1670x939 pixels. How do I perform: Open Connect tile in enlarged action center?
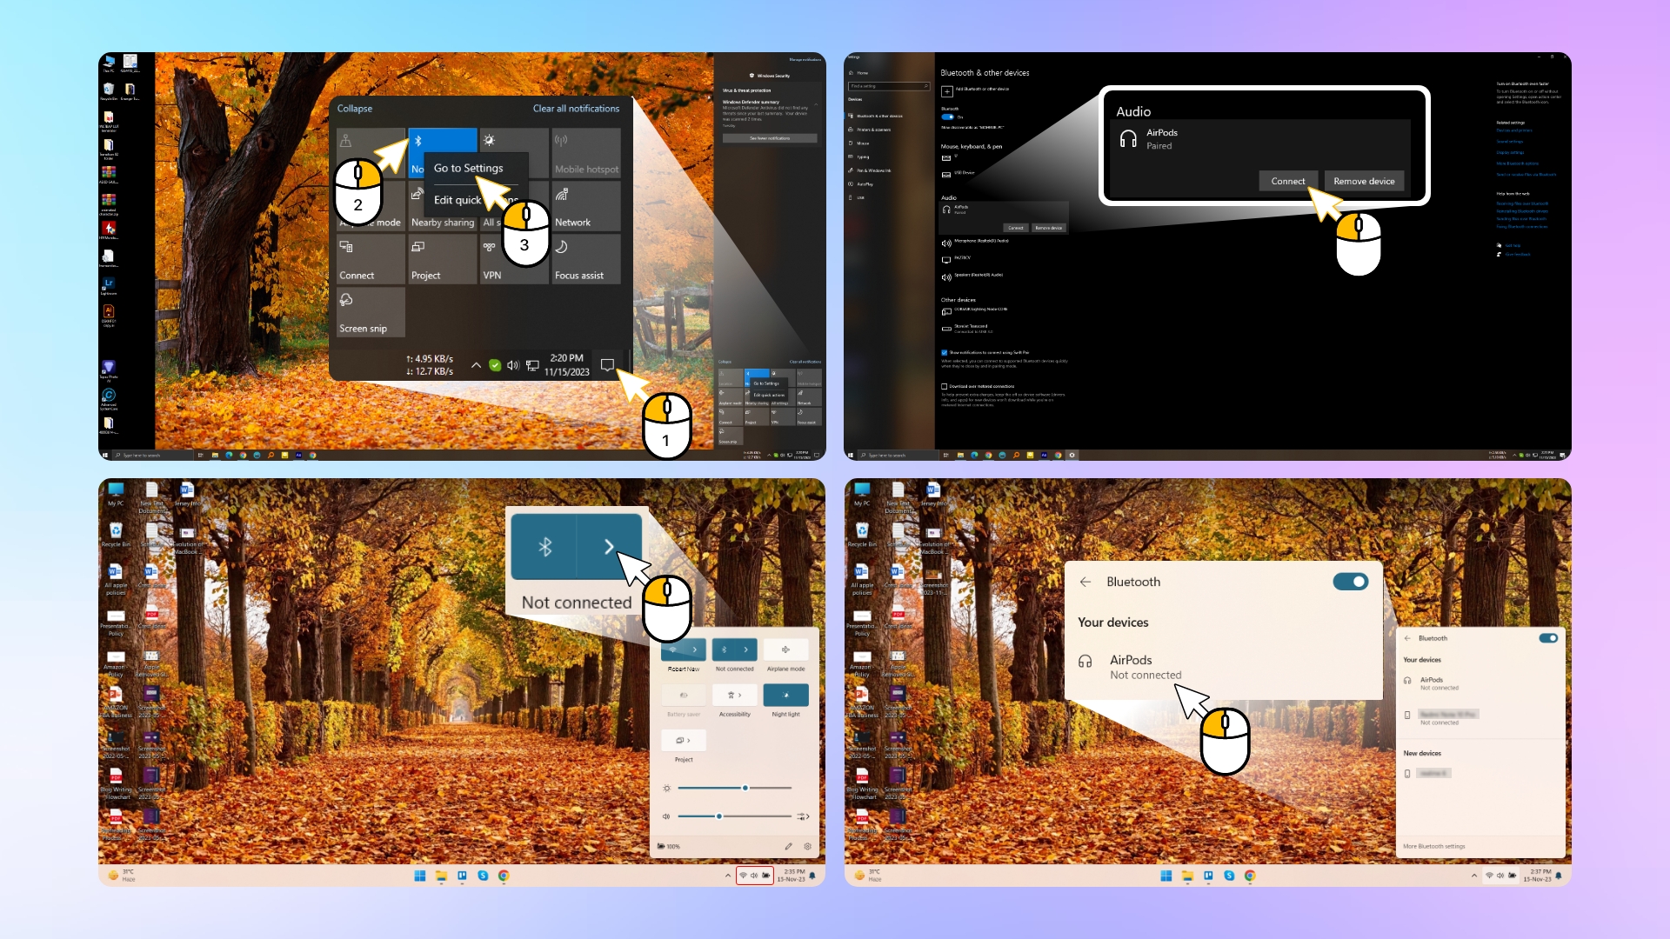pyautogui.click(x=371, y=259)
